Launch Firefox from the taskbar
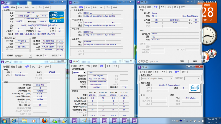Viewport: 221px width, 124px height. click(x=45, y=121)
